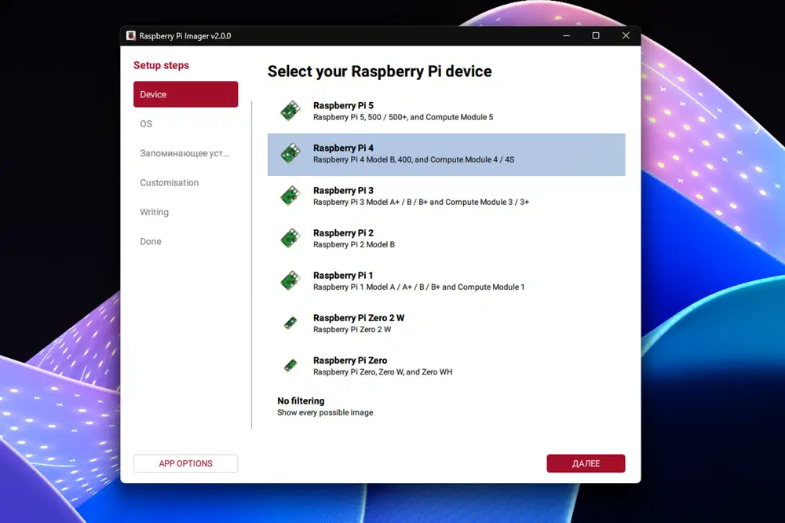785x523 pixels.
Task: Click the 'Setup steps' heading
Action: [161, 66]
